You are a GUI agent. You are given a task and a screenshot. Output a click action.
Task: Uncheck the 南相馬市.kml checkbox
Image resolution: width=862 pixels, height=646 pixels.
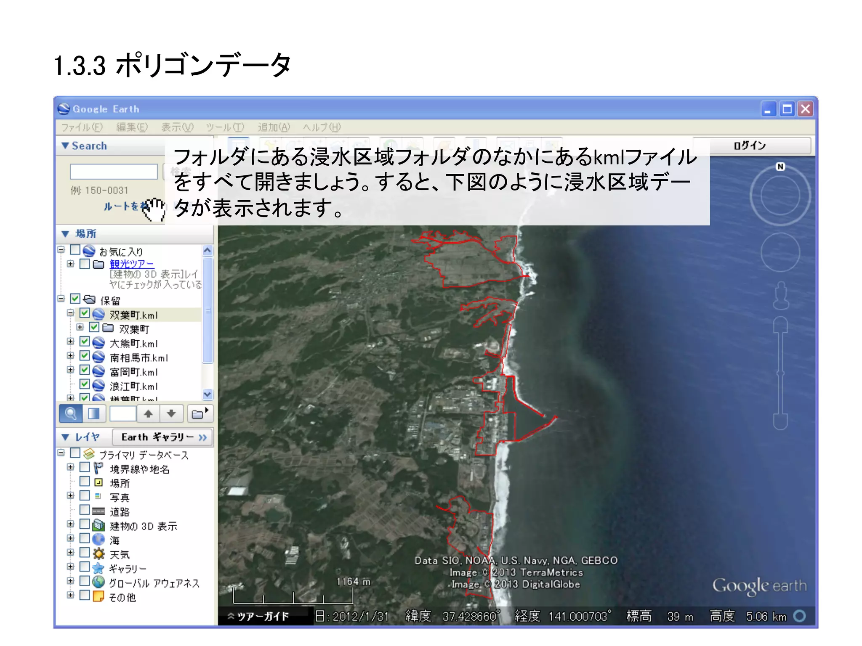[85, 356]
